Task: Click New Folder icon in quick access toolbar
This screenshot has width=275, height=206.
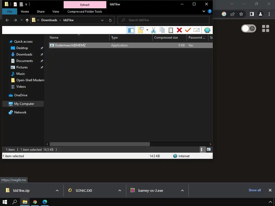Action: (21, 4)
